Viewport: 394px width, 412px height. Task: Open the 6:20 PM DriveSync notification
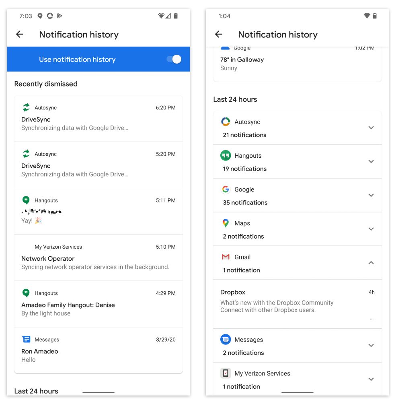pos(98,119)
